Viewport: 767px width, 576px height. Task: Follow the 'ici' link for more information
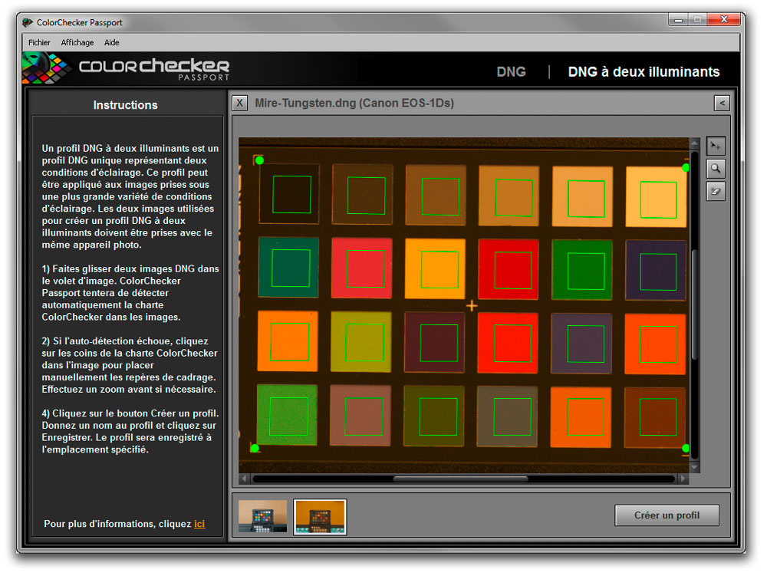199,524
